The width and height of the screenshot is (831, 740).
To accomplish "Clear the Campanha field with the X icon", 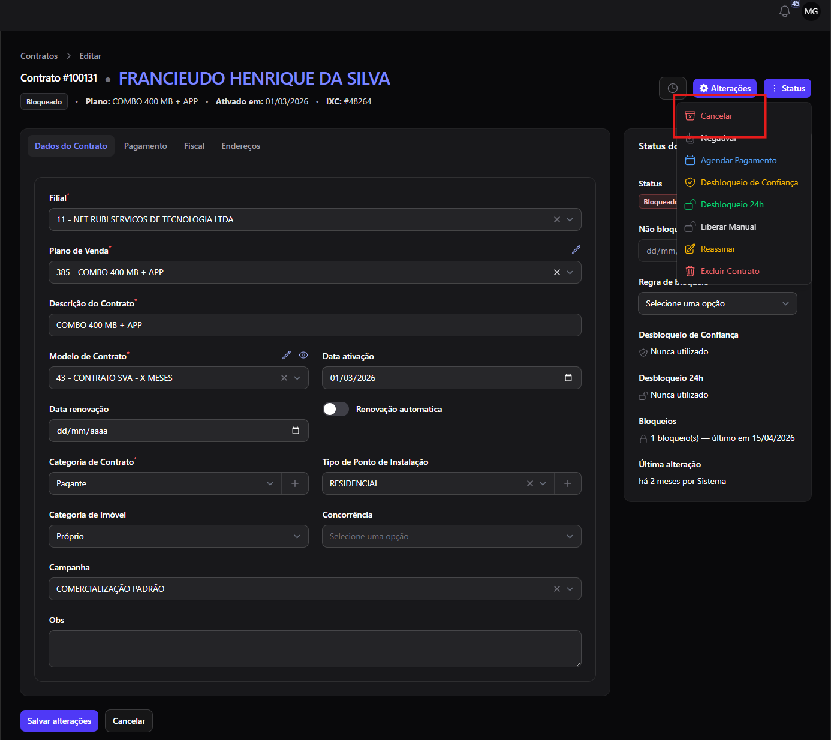I will coord(557,589).
